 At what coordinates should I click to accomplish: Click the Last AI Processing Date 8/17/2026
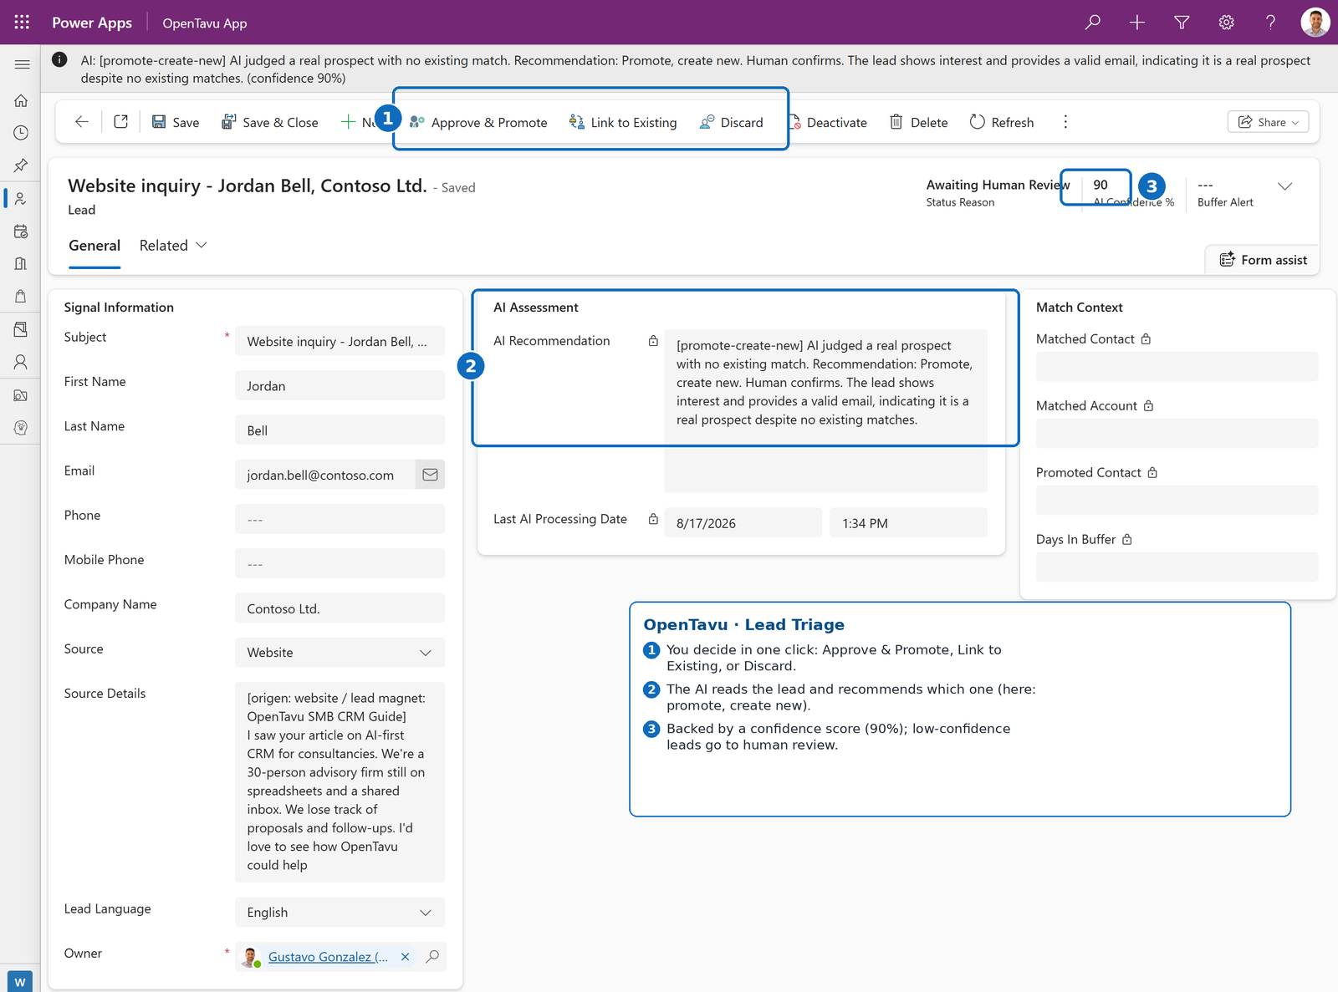743,523
